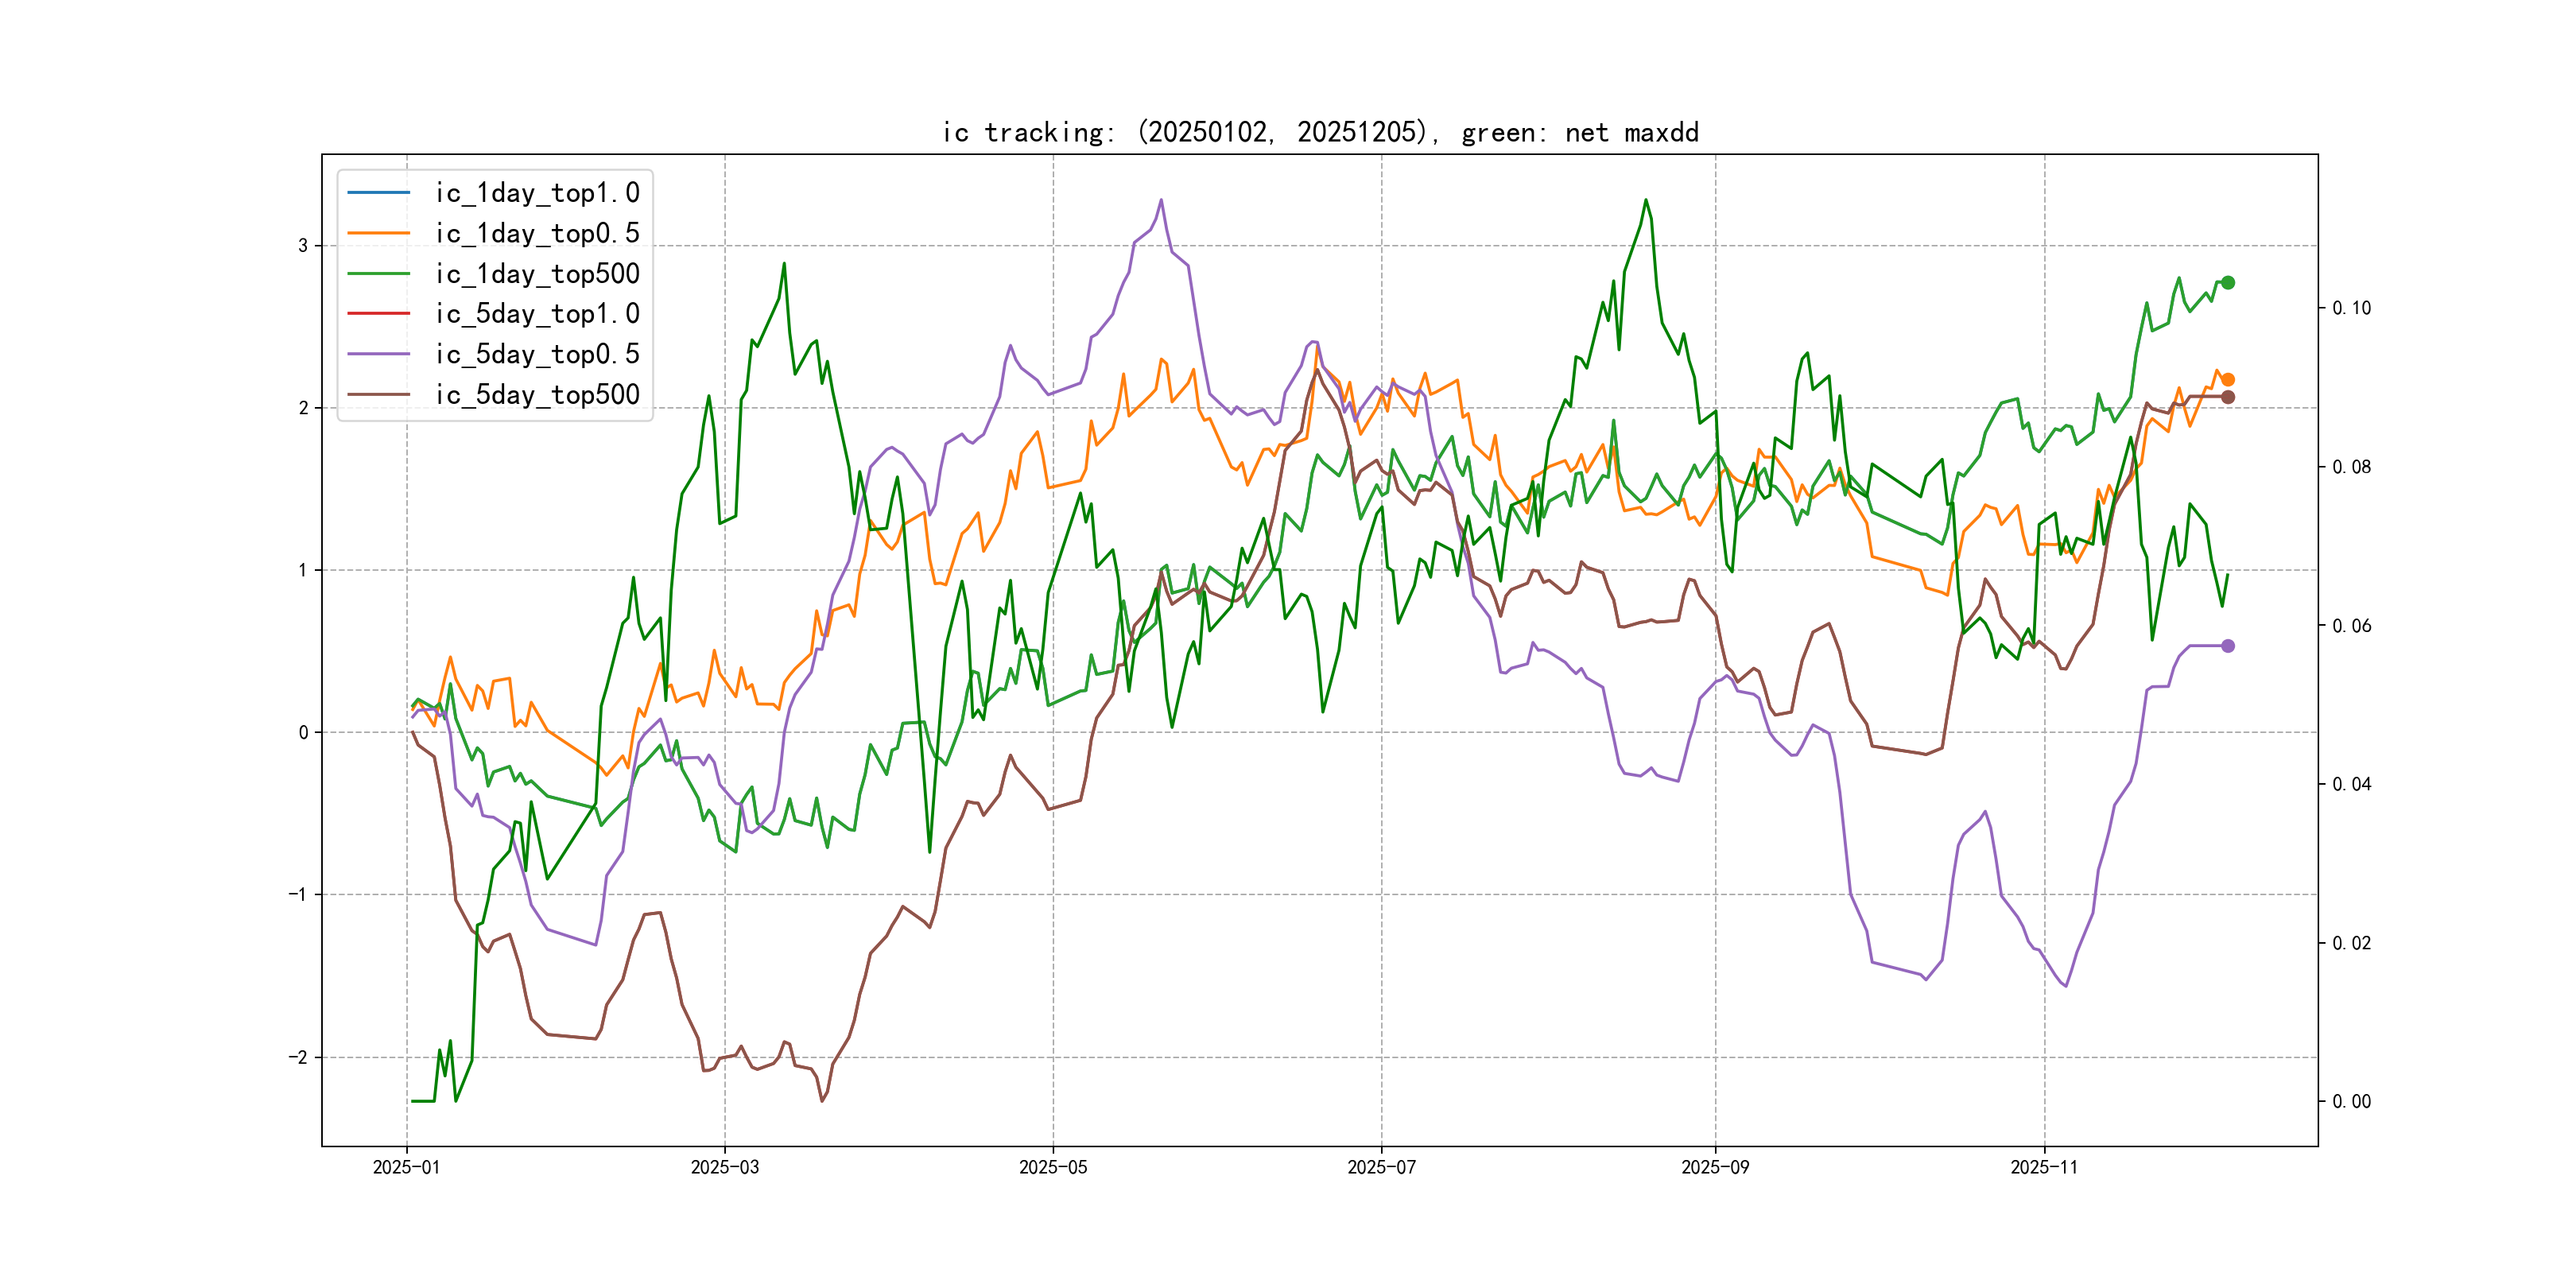Select the ic_1day_top500 legend label
This screenshot has width=2576, height=1288.
pos(537,273)
